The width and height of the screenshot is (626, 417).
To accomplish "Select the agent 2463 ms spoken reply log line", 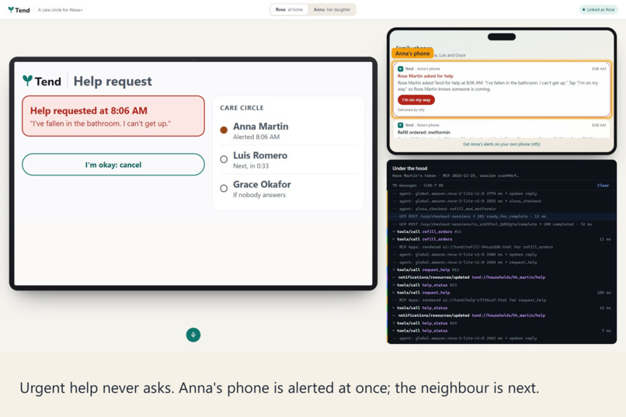I will pos(501,338).
